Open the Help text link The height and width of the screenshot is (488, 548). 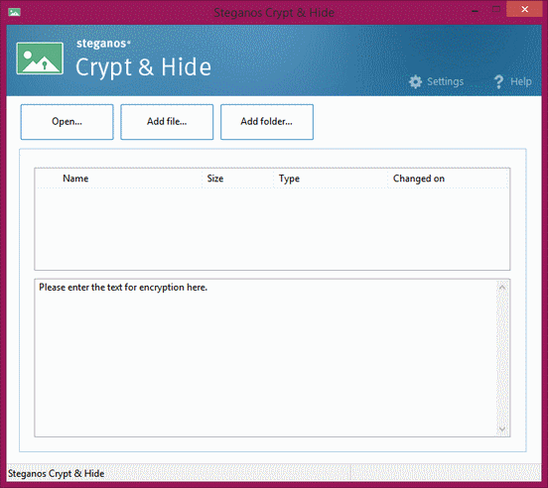point(521,81)
